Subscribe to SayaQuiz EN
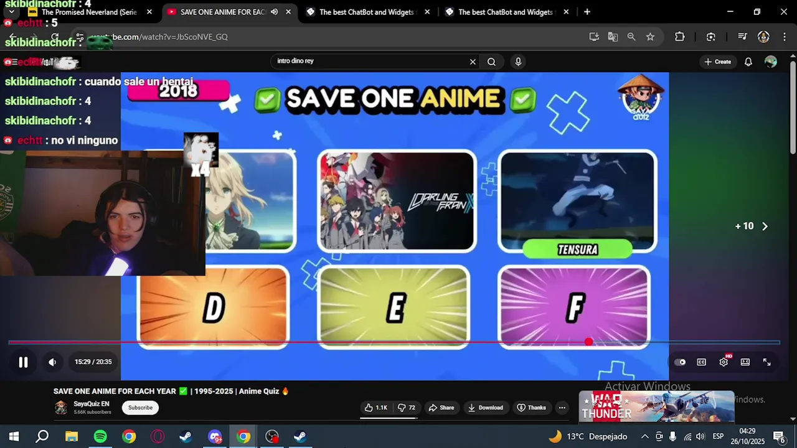This screenshot has width=797, height=448. pos(140,408)
